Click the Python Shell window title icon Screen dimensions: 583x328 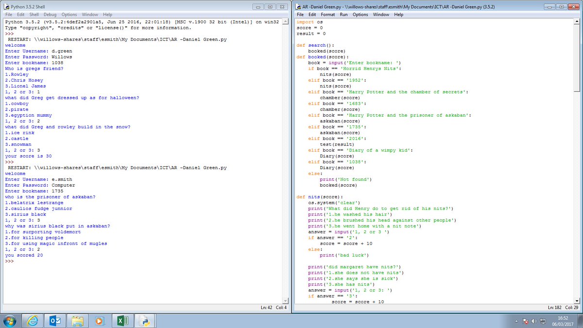pos(6,7)
